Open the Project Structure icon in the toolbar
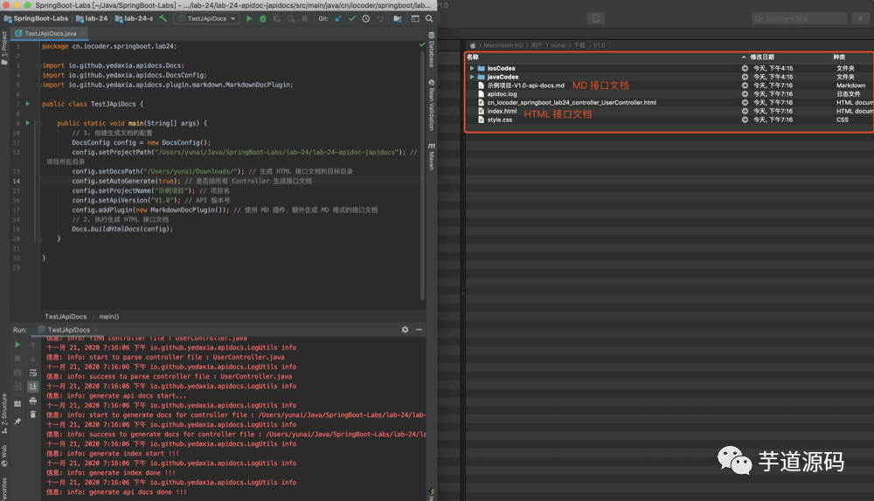This screenshot has height=501, width=874. point(398,18)
